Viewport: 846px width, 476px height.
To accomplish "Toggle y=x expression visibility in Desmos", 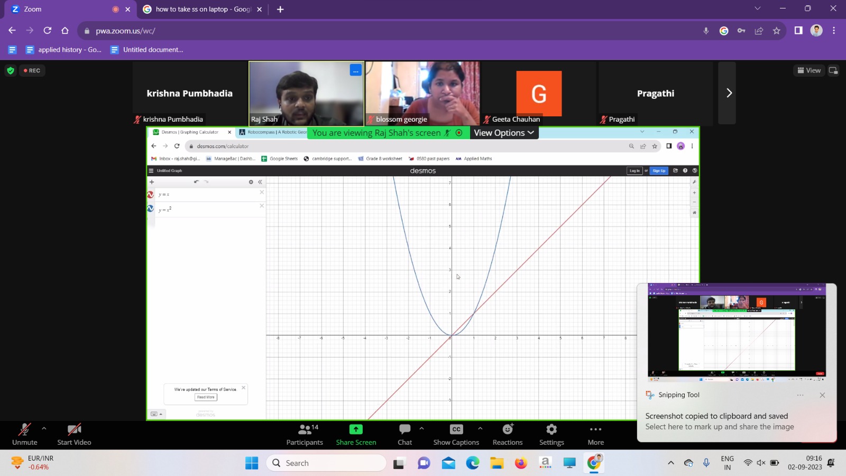I will (151, 195).
